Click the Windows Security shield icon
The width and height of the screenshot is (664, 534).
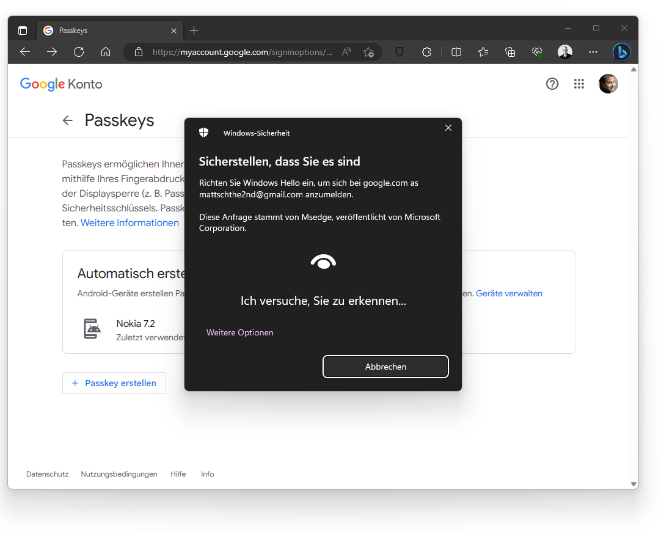pyautogui.click(x=203, y=133)
